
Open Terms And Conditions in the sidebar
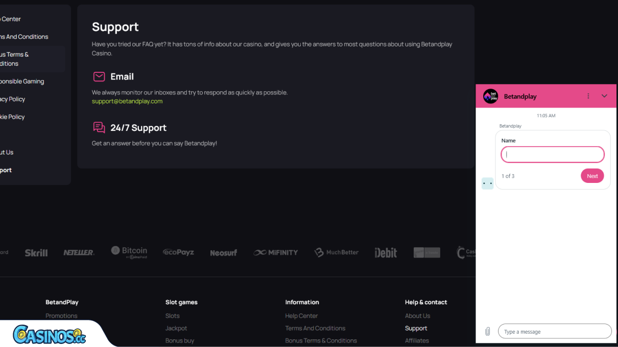[24, 37]
